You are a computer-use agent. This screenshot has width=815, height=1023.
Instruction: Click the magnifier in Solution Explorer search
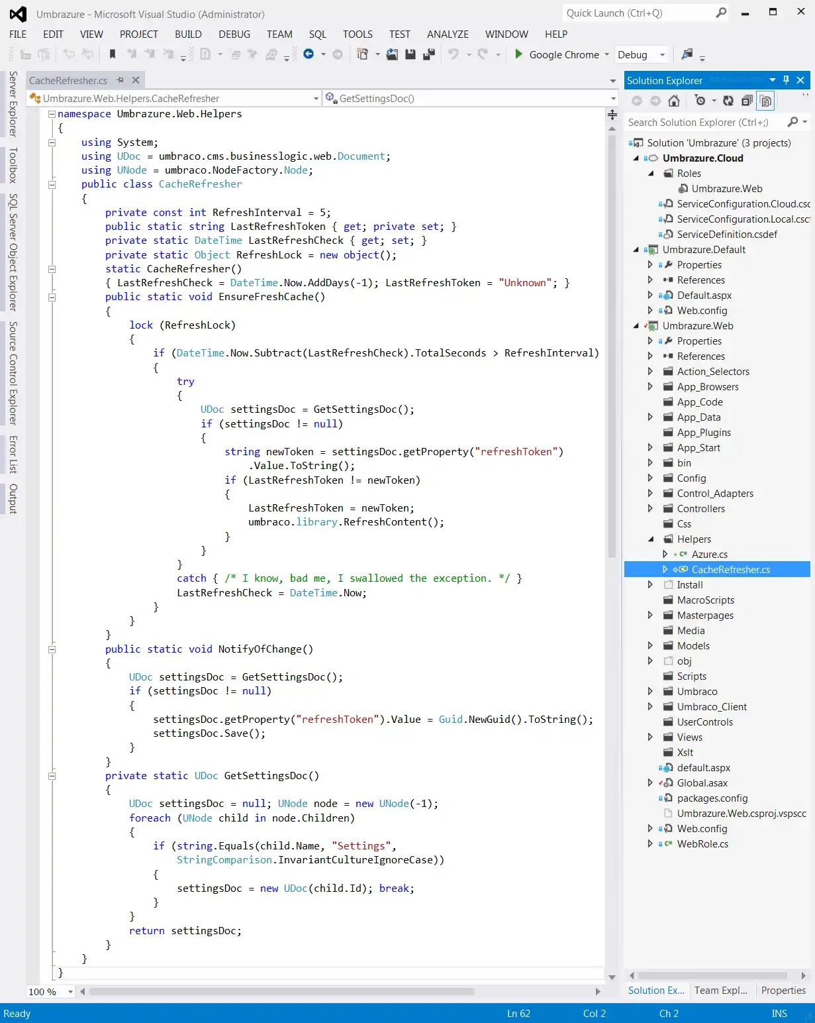(792, 122)
